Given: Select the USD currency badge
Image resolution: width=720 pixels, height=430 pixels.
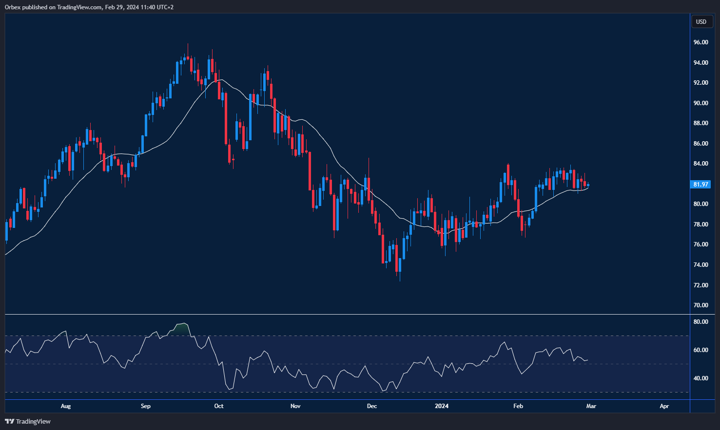Looking at the screenshot, I should tap(702, 21).
